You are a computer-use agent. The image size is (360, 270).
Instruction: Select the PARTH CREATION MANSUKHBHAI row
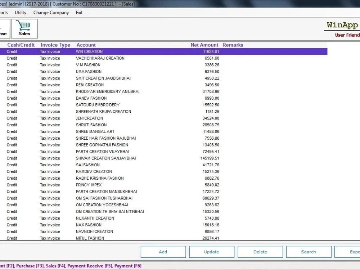[x=163, y=192]
